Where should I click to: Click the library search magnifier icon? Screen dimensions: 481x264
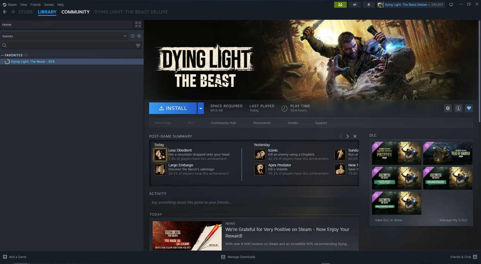pyautogui.click(x=5, y=45)
